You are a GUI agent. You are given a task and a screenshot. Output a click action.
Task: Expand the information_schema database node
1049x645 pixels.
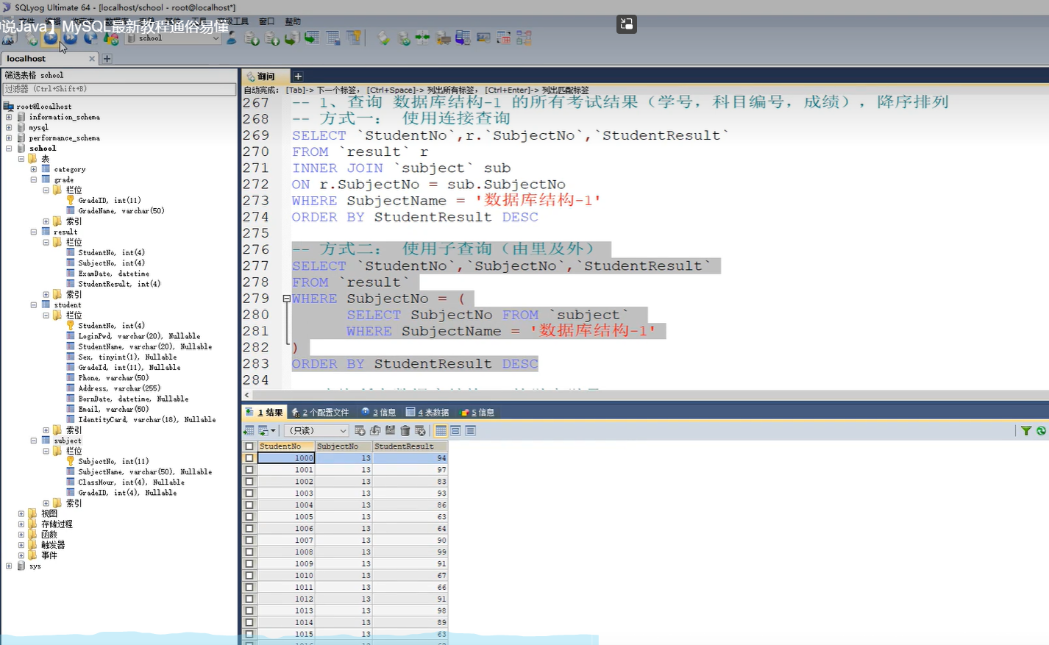[9, 117]
